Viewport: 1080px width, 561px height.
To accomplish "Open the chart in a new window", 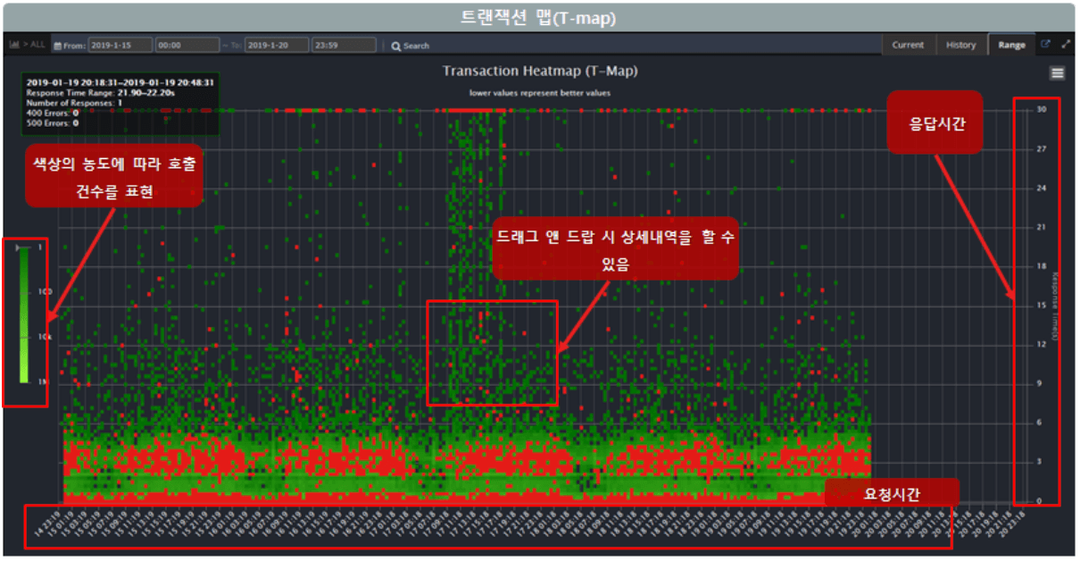I will tap(1046, 45).
